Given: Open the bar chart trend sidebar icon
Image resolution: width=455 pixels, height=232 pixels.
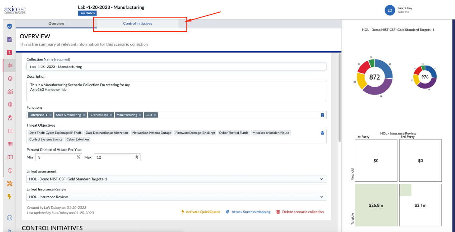Looking at the screenshot, I should point(10,92).
